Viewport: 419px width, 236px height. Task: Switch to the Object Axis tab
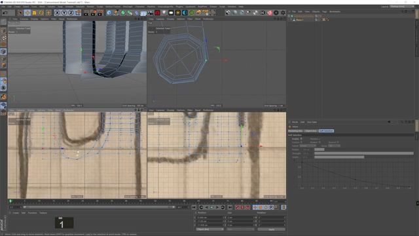311,131
